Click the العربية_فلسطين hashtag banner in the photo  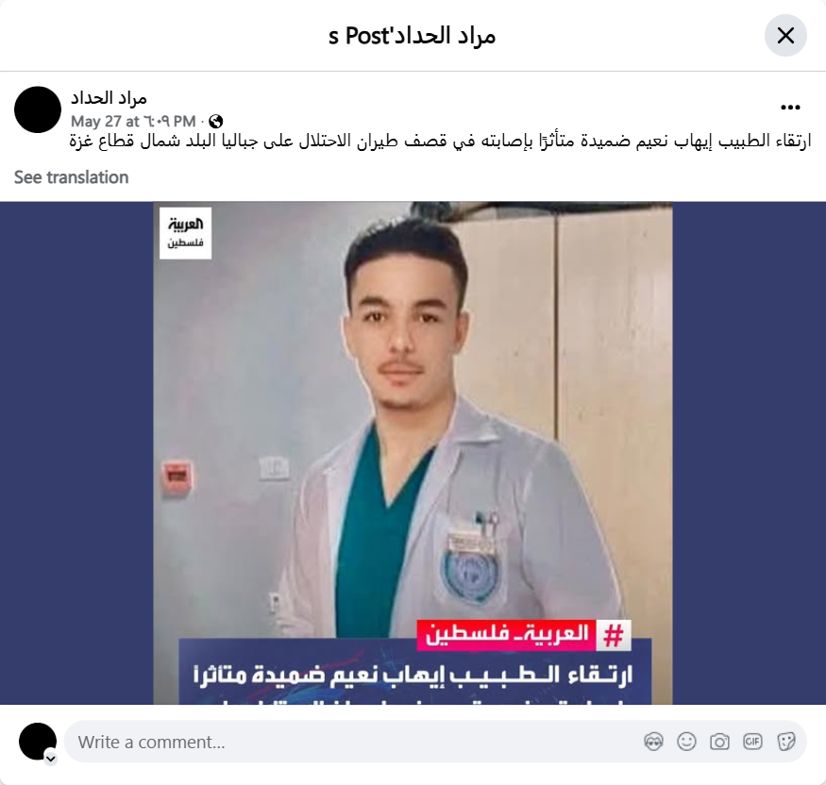click(524, 634)
